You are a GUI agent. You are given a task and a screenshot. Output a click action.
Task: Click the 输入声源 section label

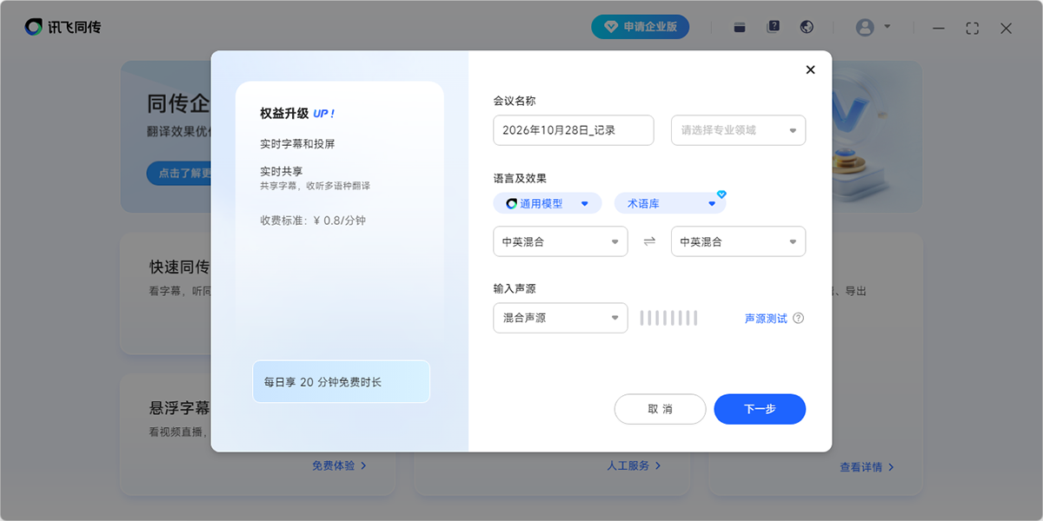[515, 288]
